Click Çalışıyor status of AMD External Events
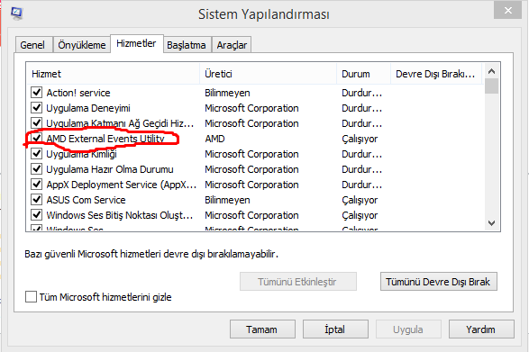This screenshot has height=352, width=529. tap(360, 139)
